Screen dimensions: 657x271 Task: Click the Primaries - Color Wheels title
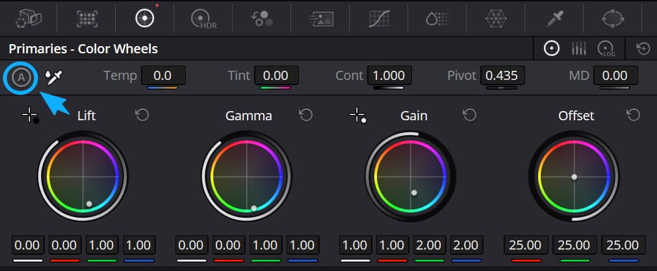pyautogui.click(x=83, y=49)
